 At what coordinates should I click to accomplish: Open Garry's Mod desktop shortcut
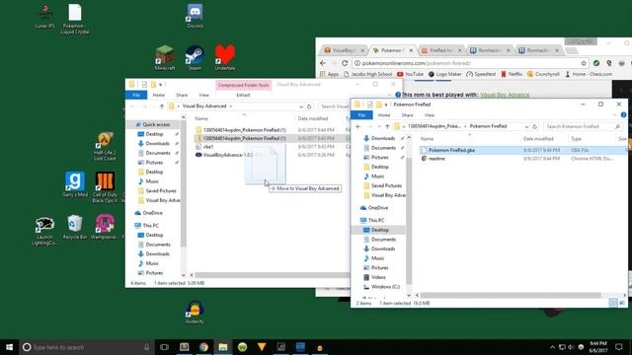coord(75,184)
